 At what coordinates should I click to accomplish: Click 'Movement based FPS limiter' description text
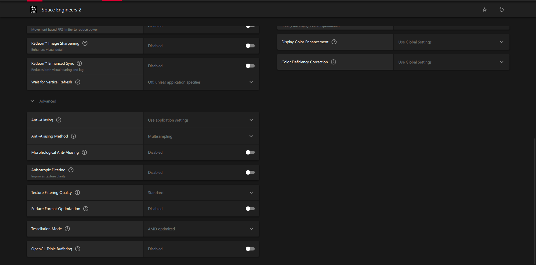(x=65, y=30)
